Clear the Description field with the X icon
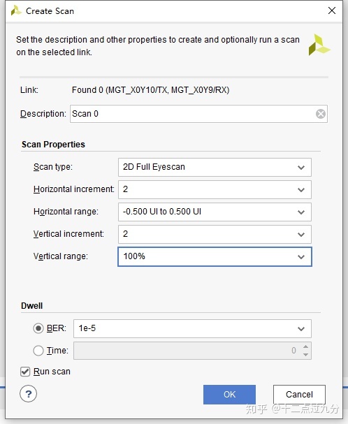 click(321, 114)
